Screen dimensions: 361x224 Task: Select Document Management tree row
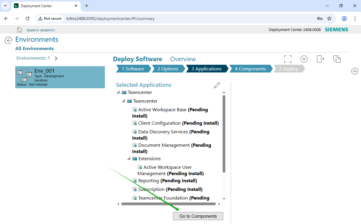(172, 148)
